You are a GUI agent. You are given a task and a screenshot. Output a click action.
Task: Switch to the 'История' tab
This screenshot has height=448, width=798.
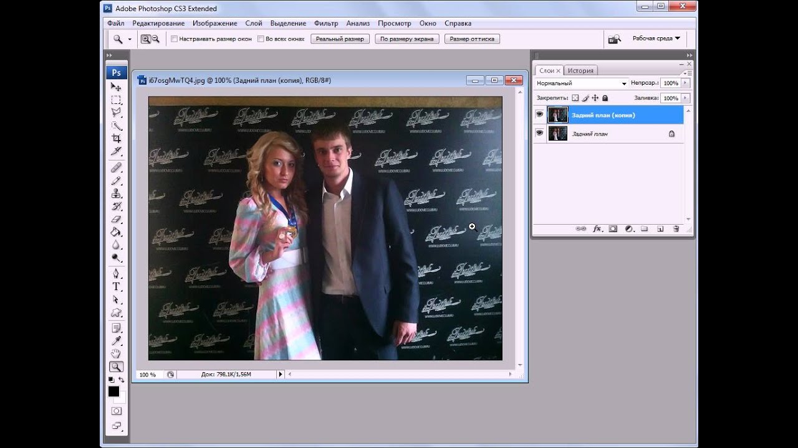click(x=580, y=70)
